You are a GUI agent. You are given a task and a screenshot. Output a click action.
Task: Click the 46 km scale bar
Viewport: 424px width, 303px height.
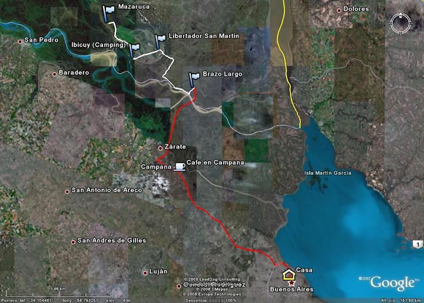coord(59,292)
